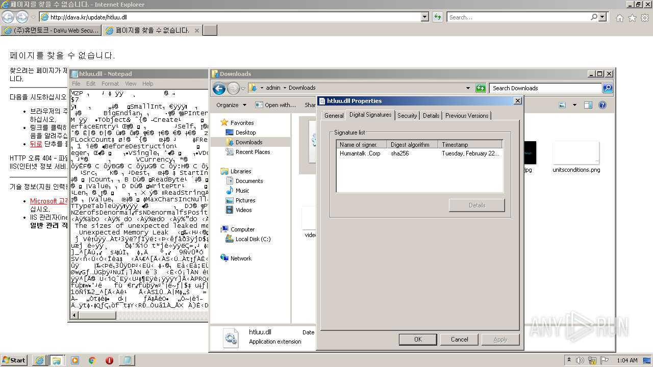Image resolution: width=653 pixels, height=367 pixels.
Task: Select Desktop in Favorites
Action: pyautogui.click(x=245, y=133)
